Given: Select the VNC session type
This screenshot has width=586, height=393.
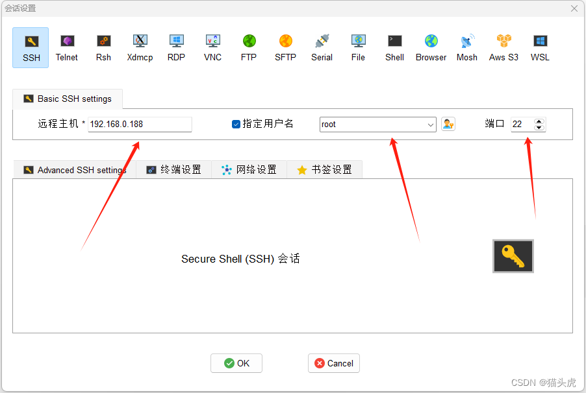Looking at the screenshot, I should 212,48.
